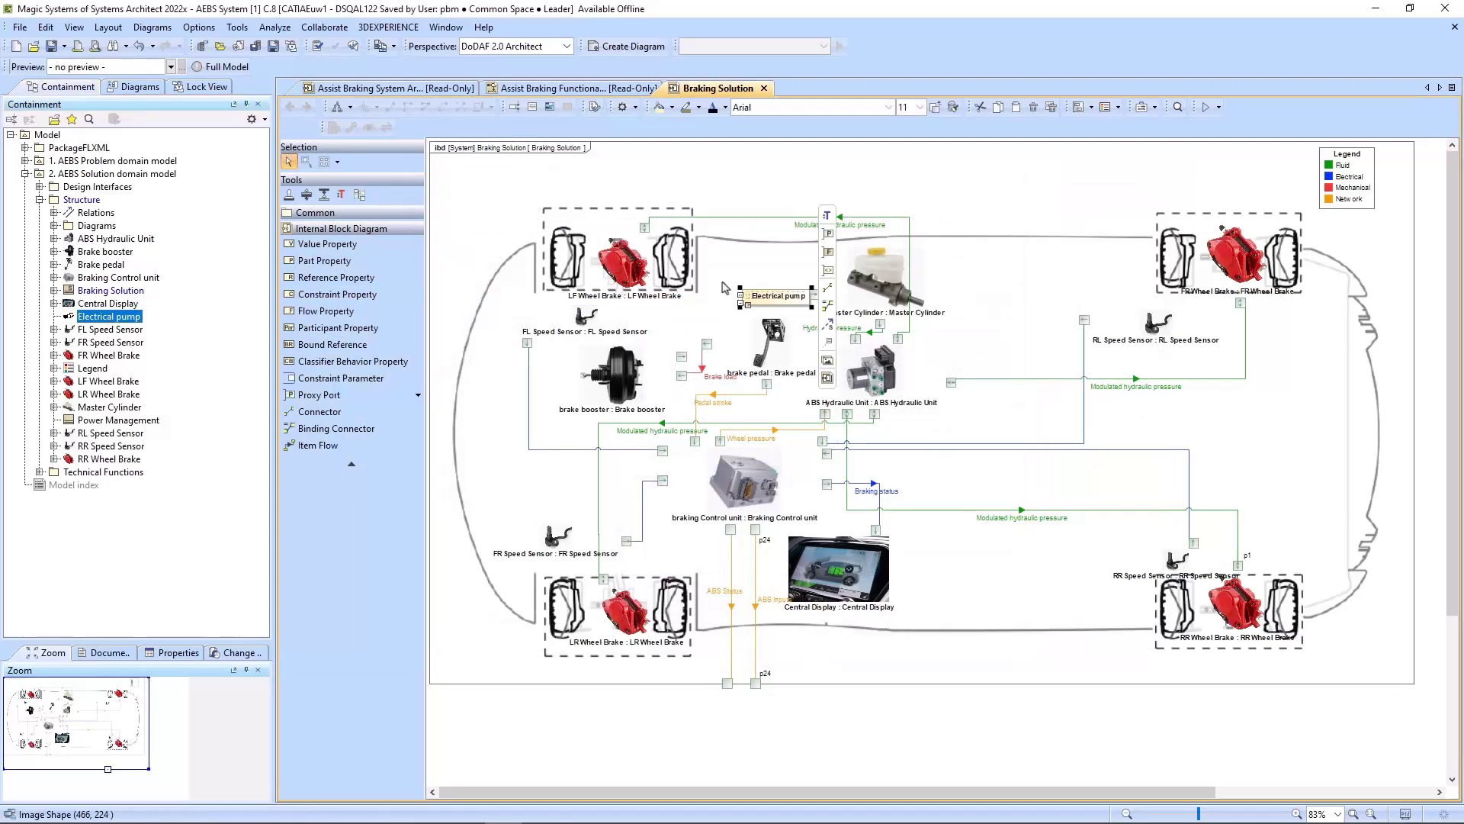Save the project using the toolbar save icon
The width and height of the screenshot is (1464, 824).
(x=50, y=47)
